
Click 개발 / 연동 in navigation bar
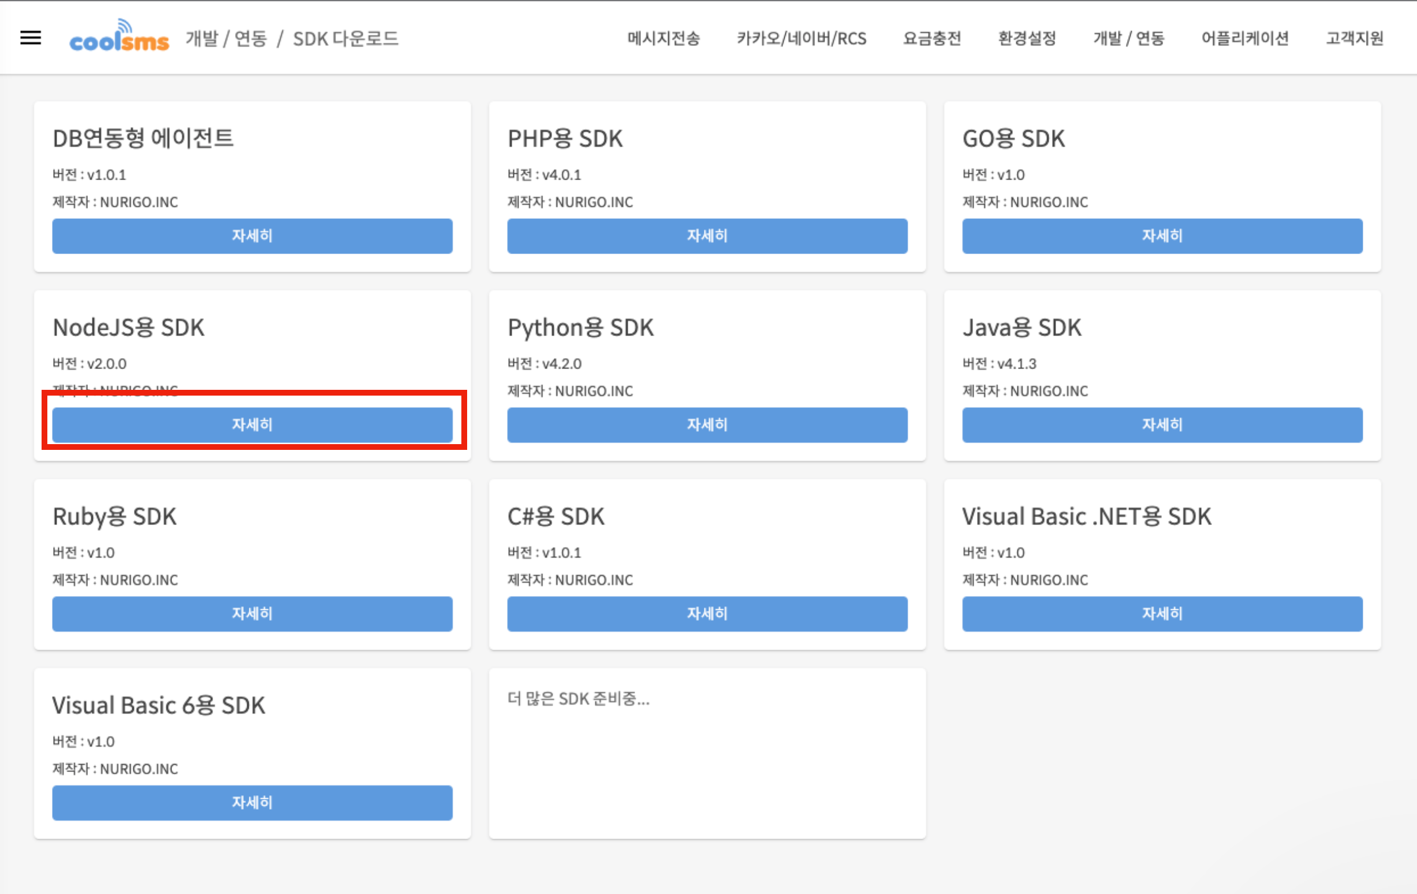[1128, 39]
